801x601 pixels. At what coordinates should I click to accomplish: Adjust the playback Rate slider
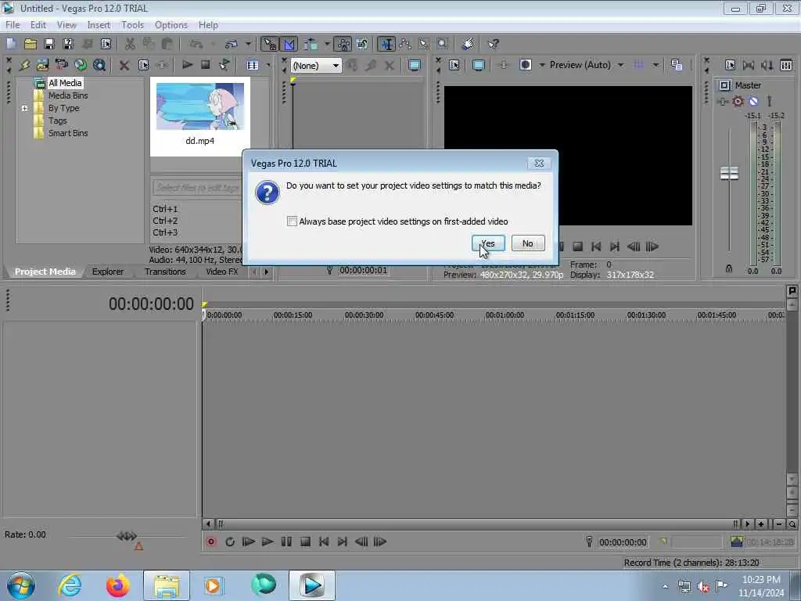pyautogui.click(x=127, y=536)
